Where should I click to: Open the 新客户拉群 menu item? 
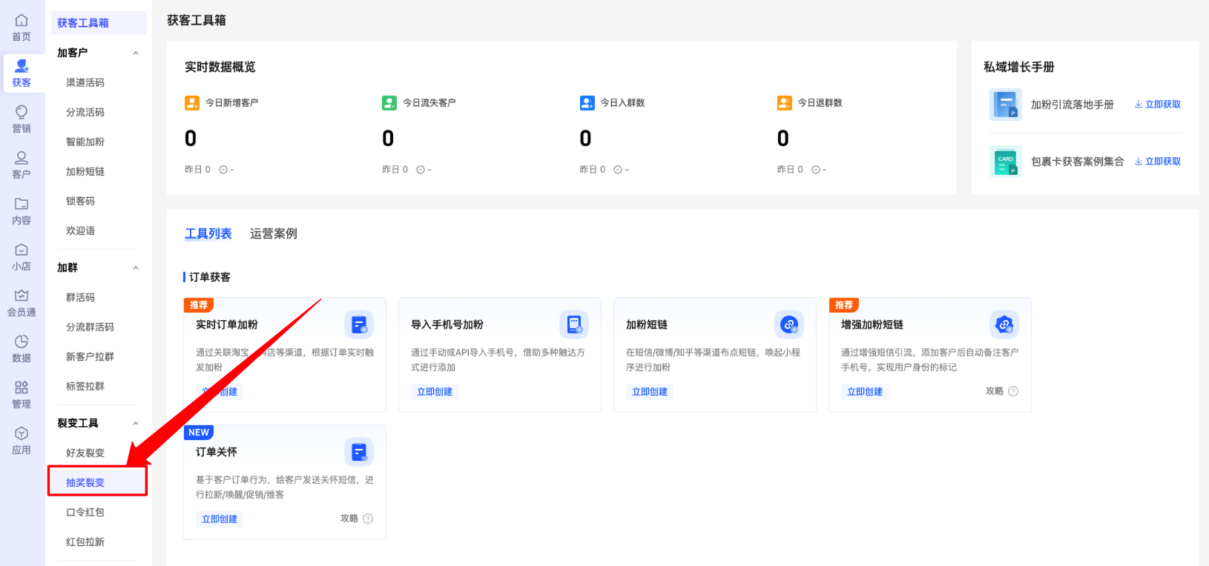90,357
